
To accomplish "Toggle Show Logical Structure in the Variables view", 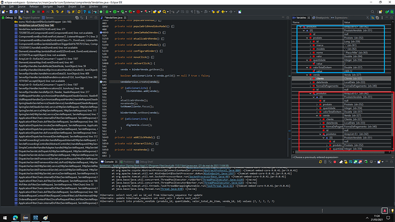I will (372, 18).
